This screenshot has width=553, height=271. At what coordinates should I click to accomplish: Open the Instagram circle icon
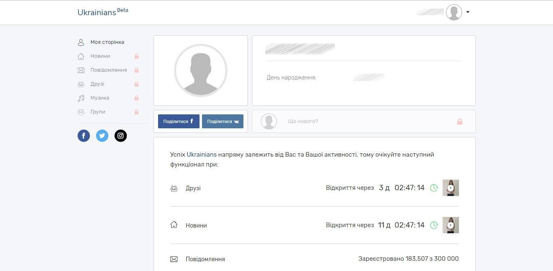(121, 136)
